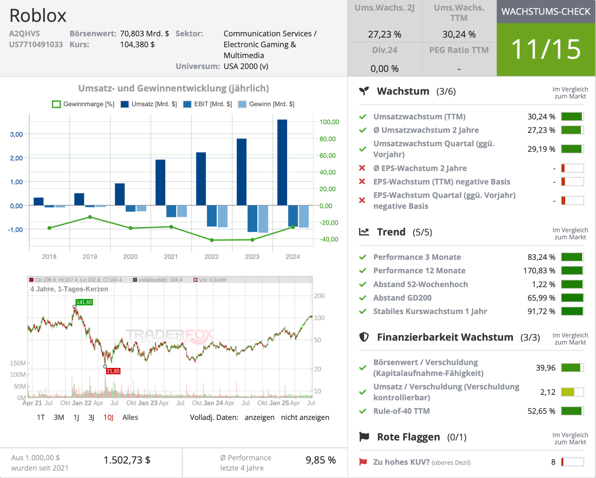Click 'anzeigen' for adjusted data
This screenshot has width=596, height=478.
(x=260, y=417)
